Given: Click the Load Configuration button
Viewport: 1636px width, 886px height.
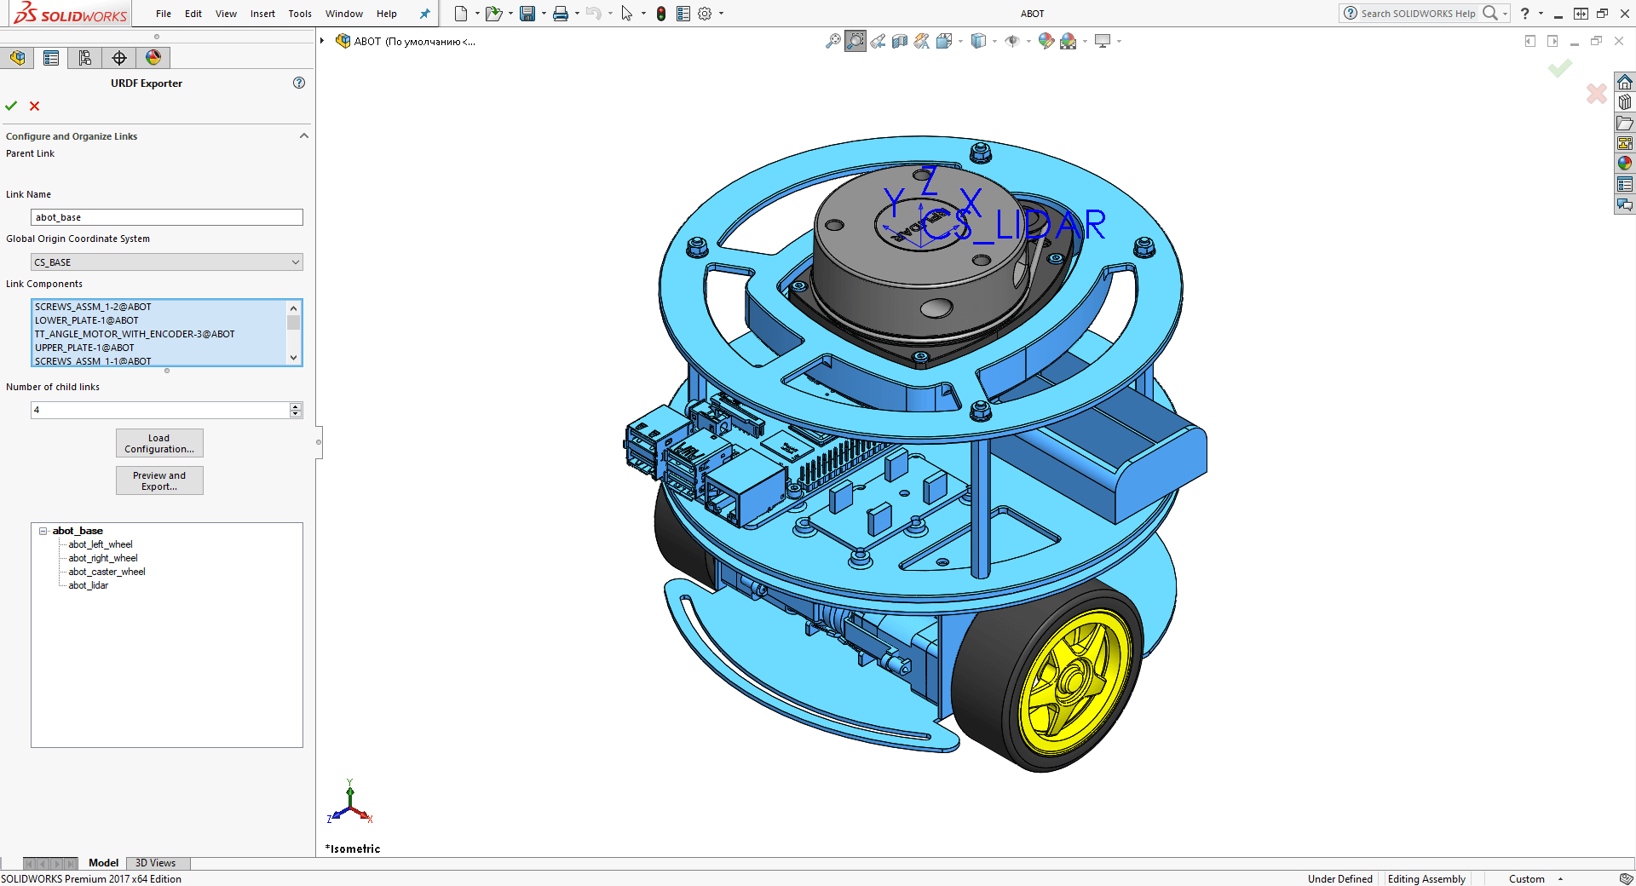Looking at the screenshot, I should pos(159,443).
